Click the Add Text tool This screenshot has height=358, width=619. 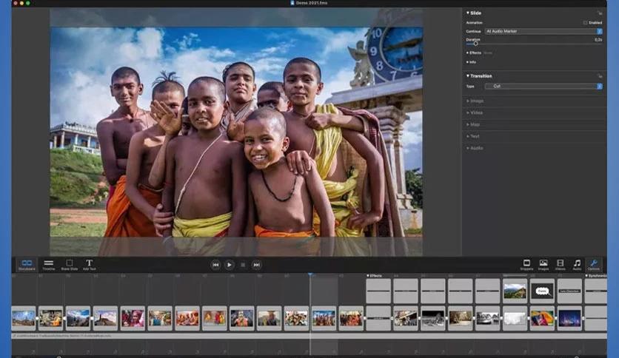[89, 265]
